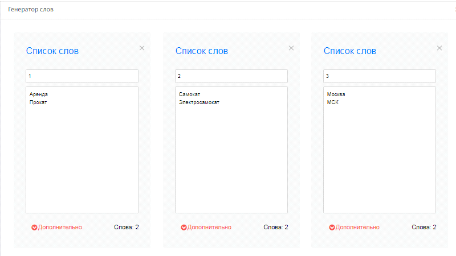The width and height of the screenshot is (456, 256).
Task: Expand Дополнительно under the Москва list
Action: [354, 228]
